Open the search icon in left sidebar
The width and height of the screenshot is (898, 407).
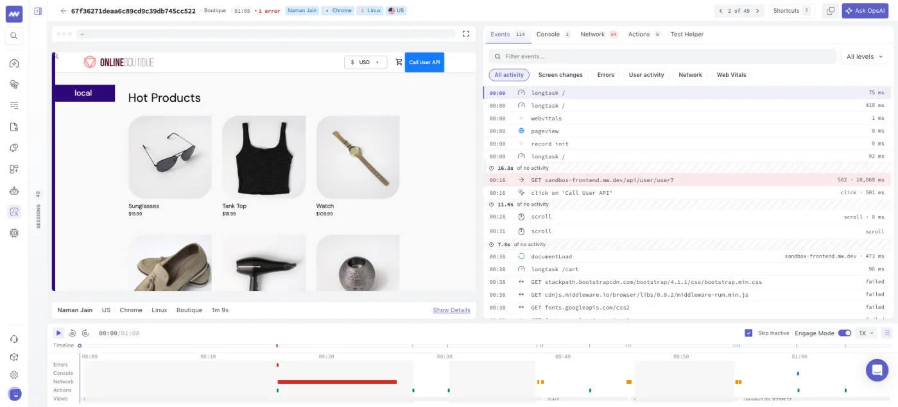[x=14, y=36]
